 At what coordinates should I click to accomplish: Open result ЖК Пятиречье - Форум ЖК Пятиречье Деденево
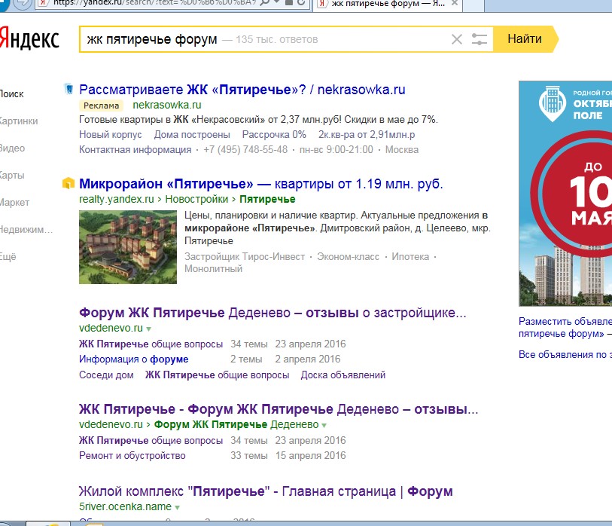pos(279,409)
